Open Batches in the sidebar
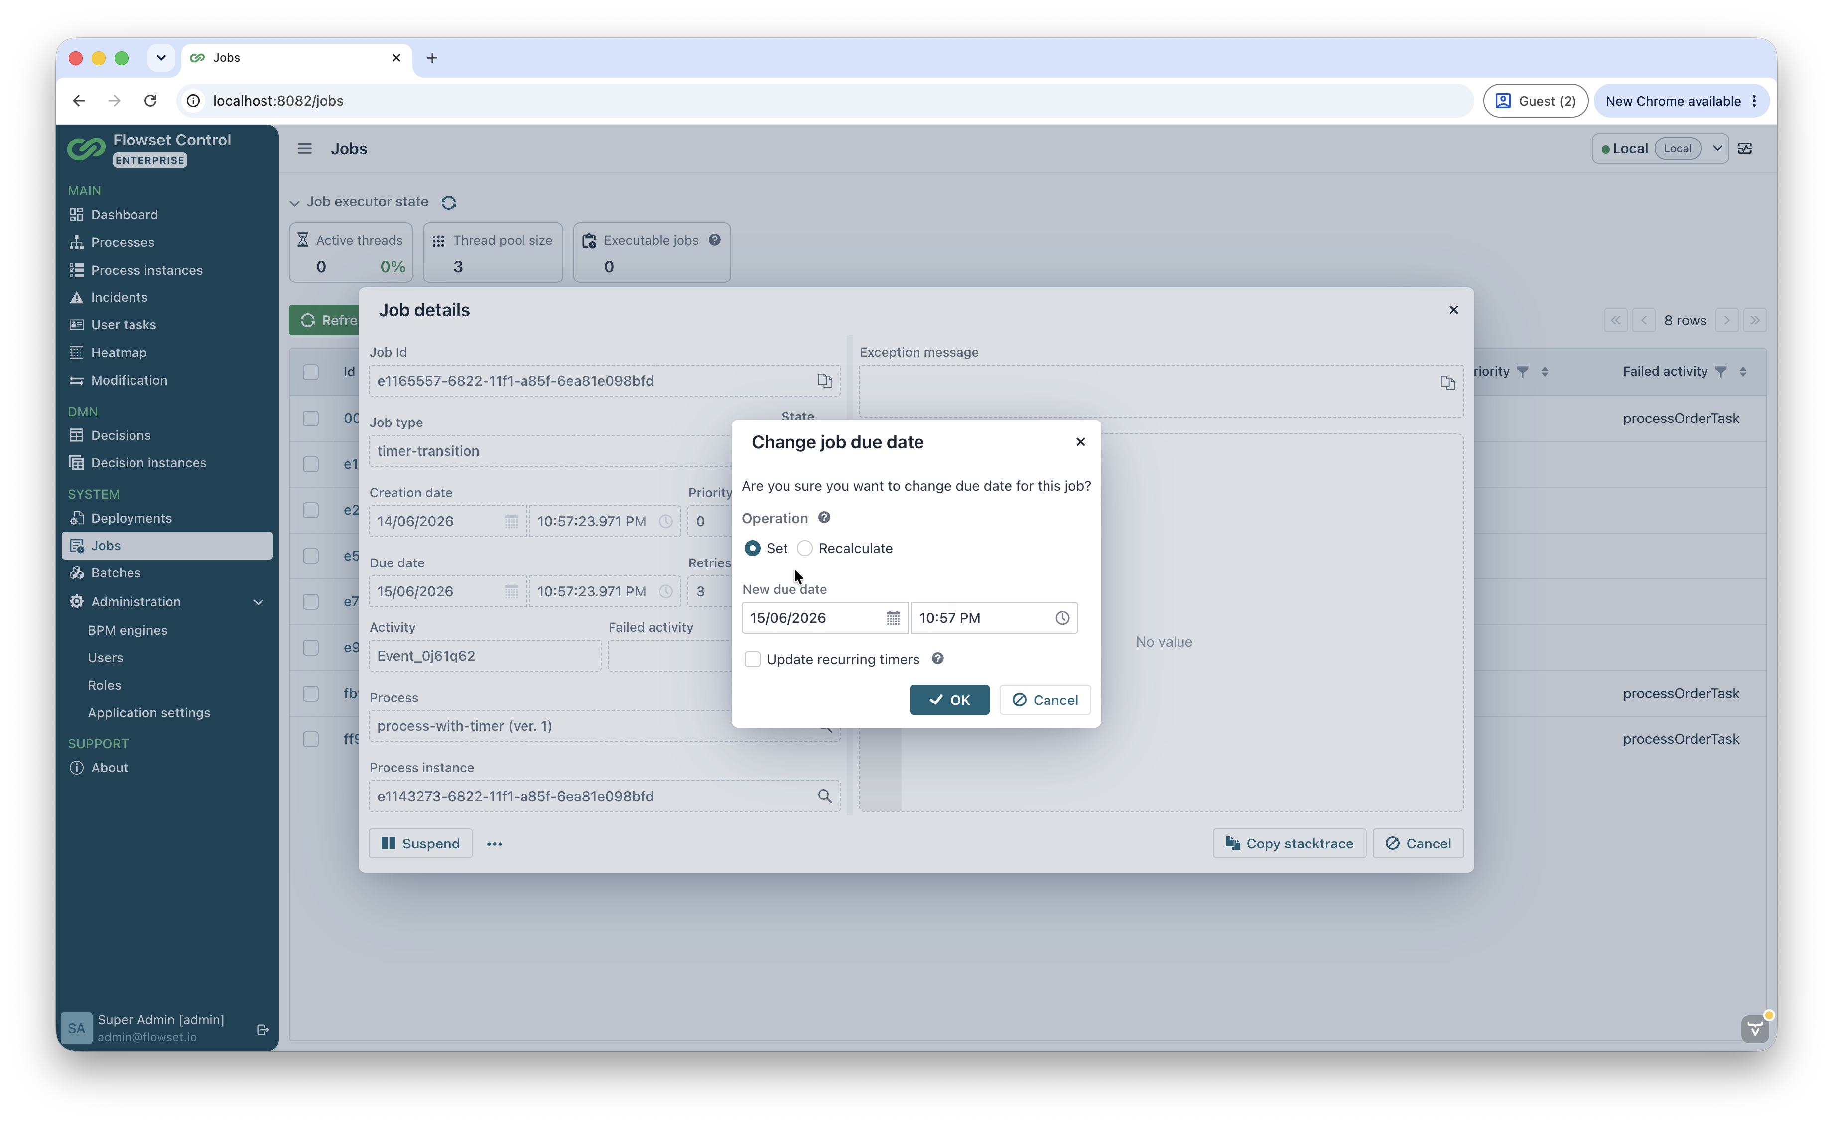 (x=115, y=573)
